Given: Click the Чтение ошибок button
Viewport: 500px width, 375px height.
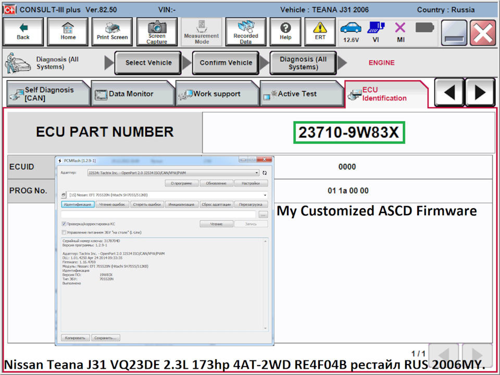Looking at the screenshot, I should point(113,204).
